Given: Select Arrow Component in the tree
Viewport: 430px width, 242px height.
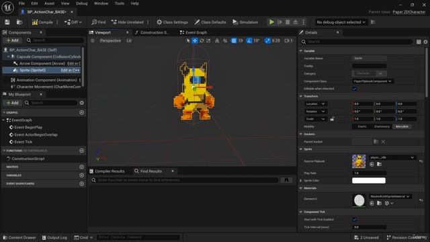Looking at the screenshot, I should click(x=42, y=63).
